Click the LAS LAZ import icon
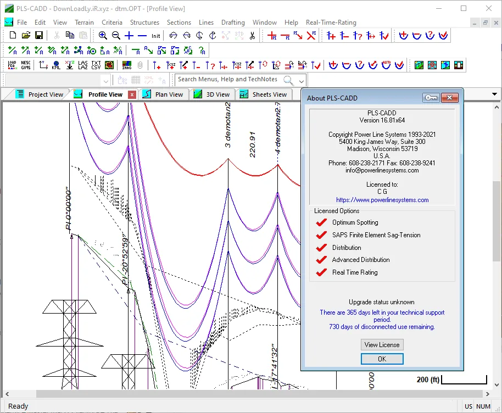 (82, 65)
